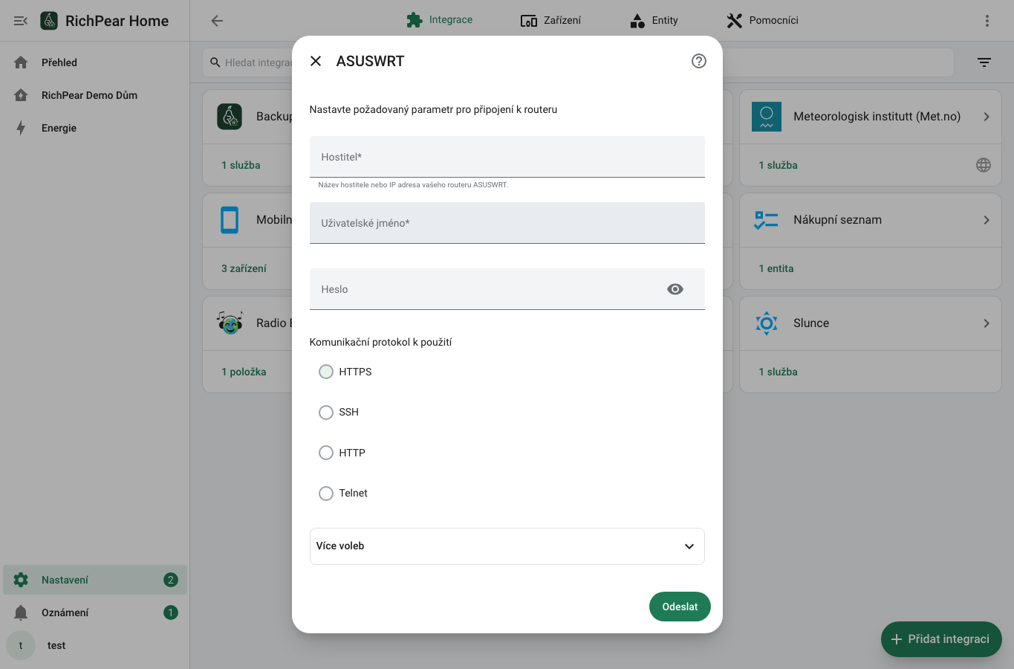Collapse the sidebar with the menu icon
This screenshot has width=1014, height=669.
pyautogui.click(x=21, y=21)
